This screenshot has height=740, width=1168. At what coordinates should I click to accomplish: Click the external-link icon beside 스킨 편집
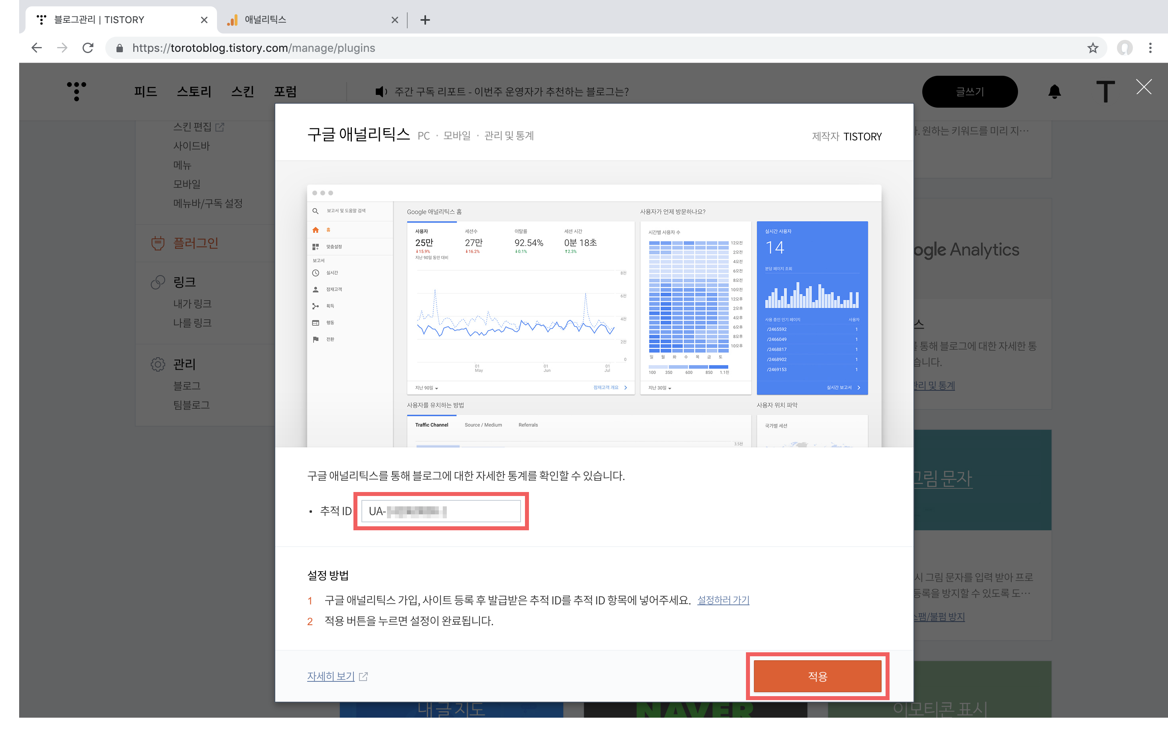pyautogui.click(x=220, y=127)
